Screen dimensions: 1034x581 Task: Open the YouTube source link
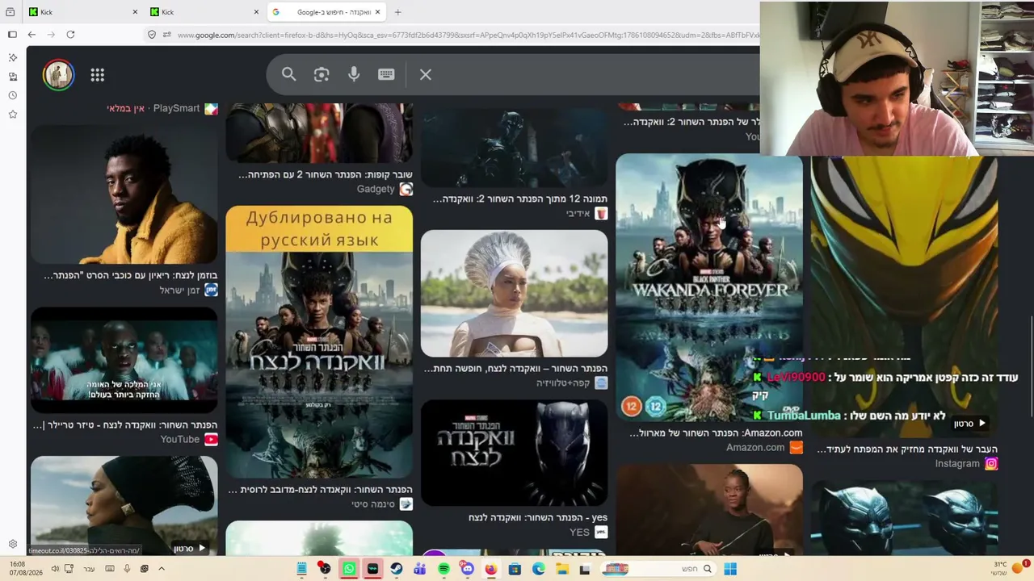pos(190,440)
